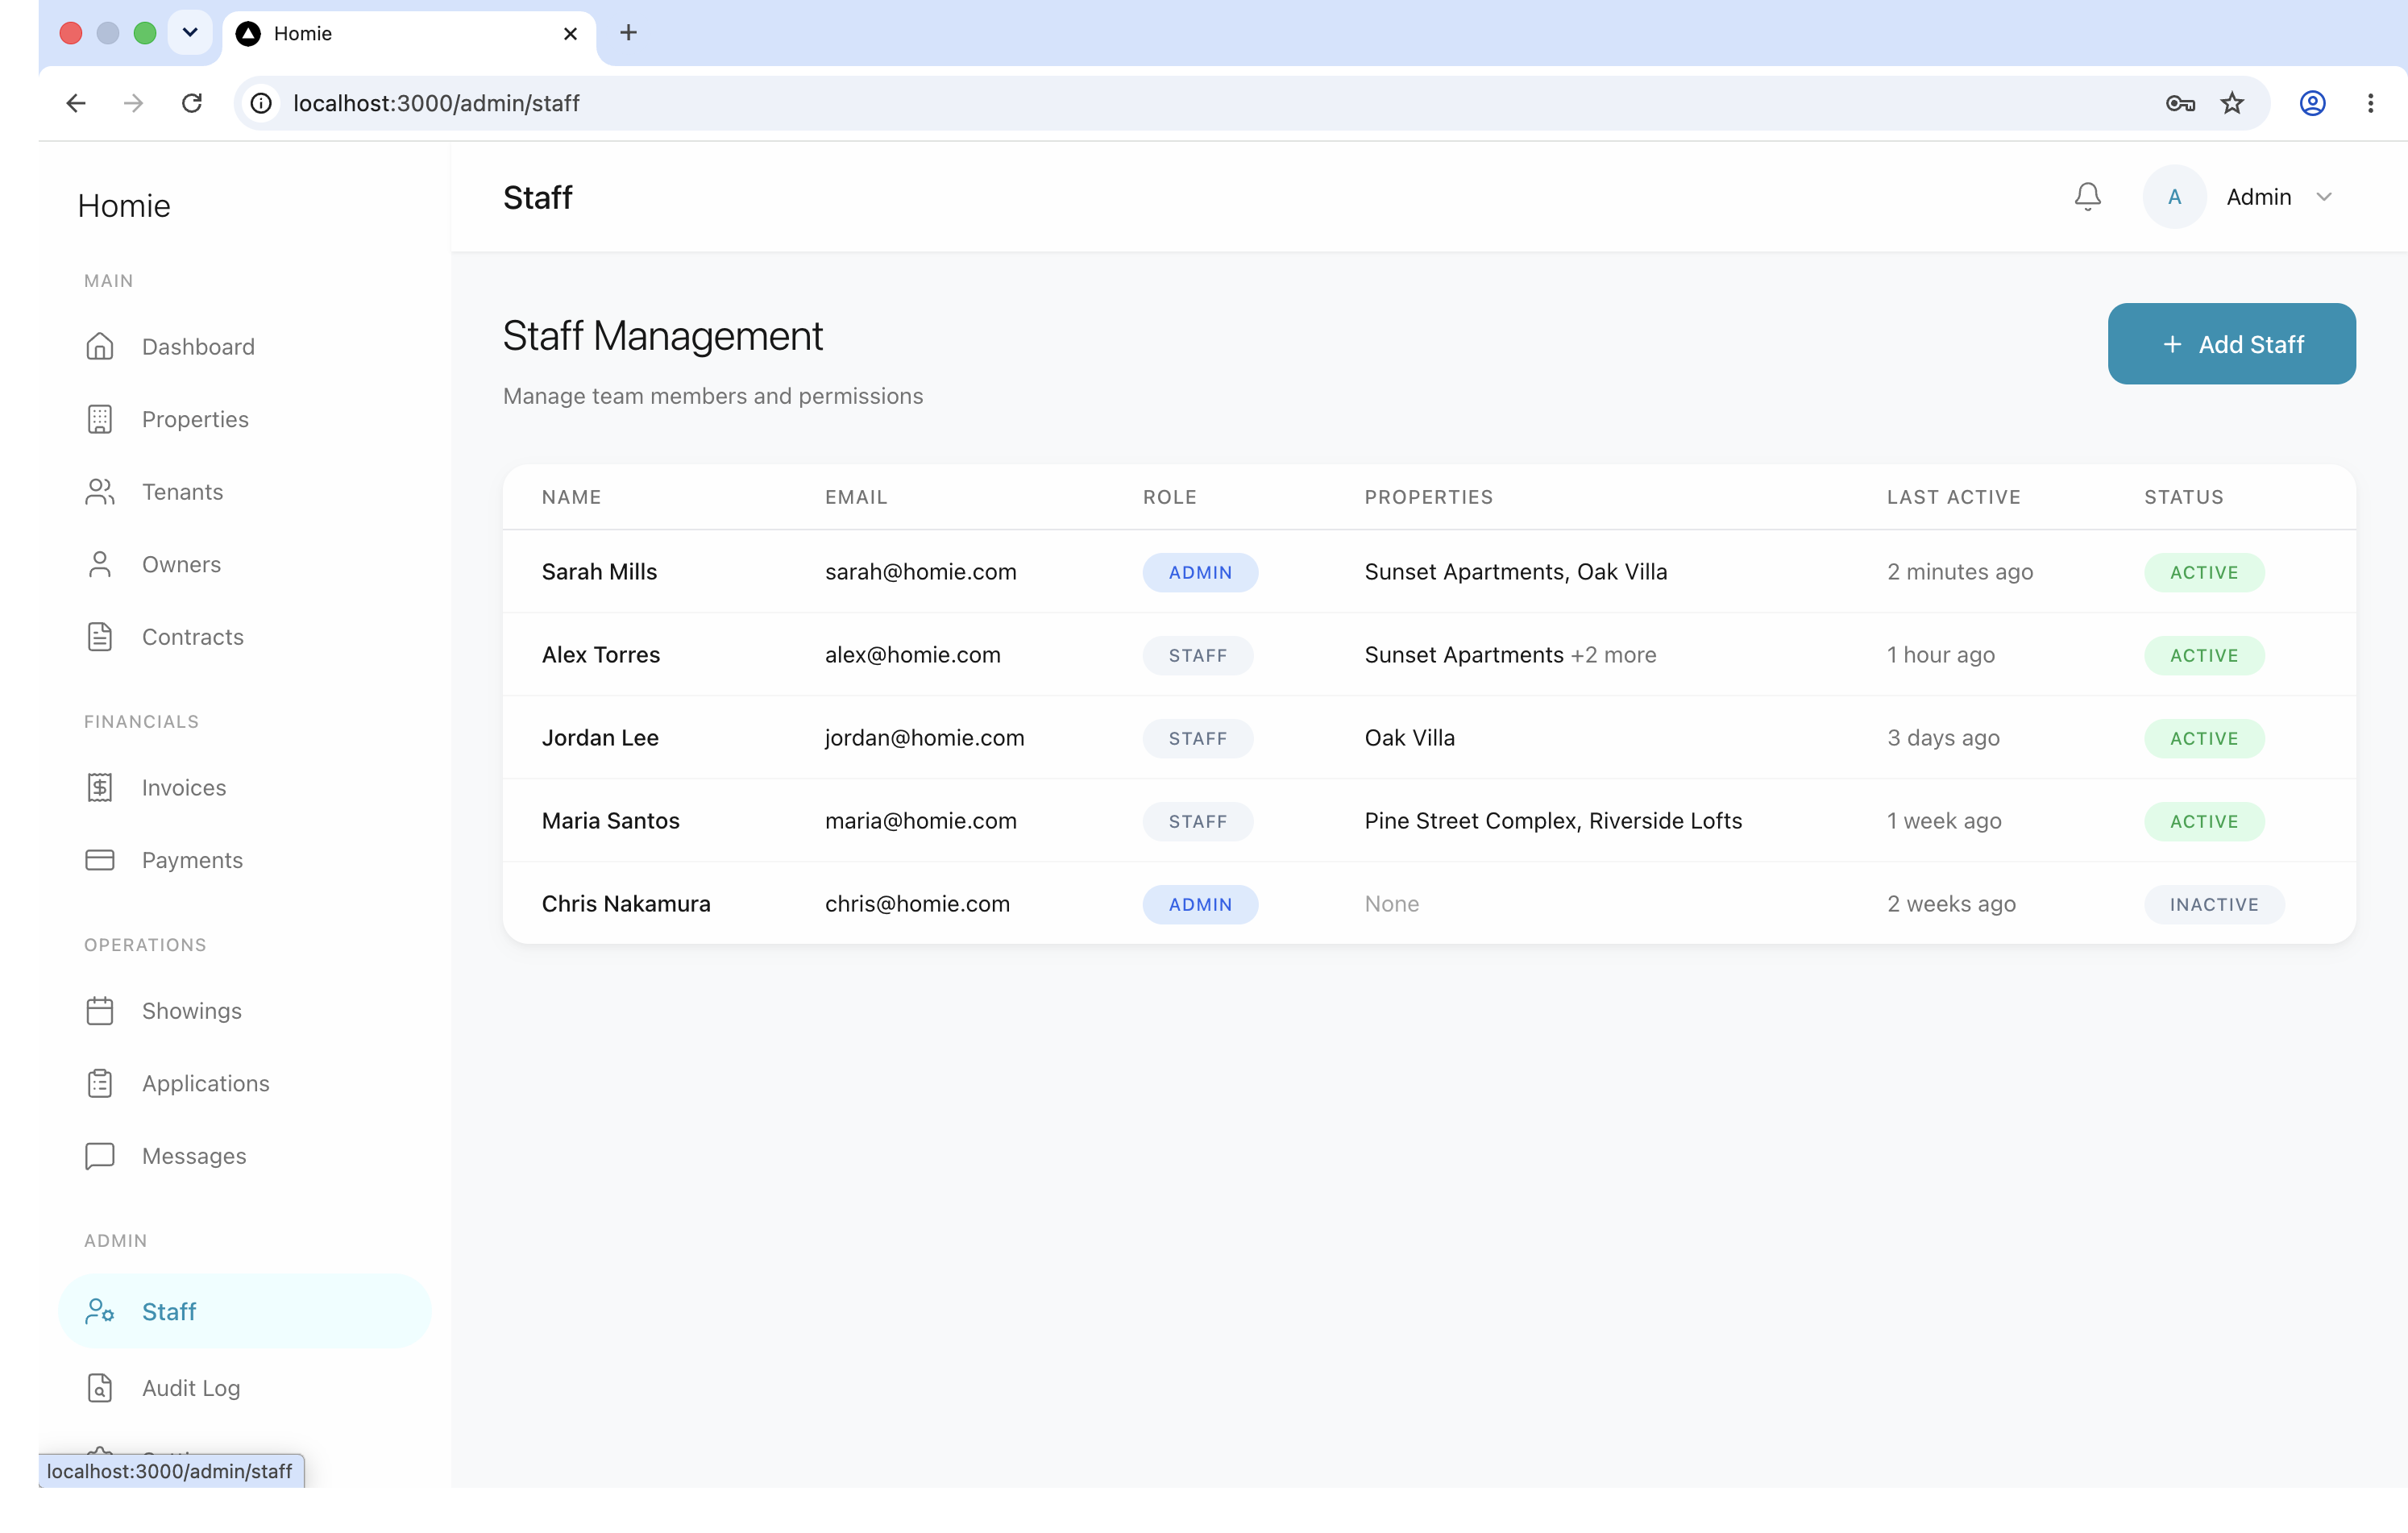Click the LAST ACTIVE column header
This screenshot has width=2408, height=1533.
(1953, 497)
